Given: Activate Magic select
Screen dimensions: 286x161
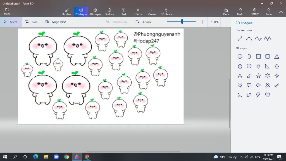Looking at the screenshot, I should click(56, 22).
